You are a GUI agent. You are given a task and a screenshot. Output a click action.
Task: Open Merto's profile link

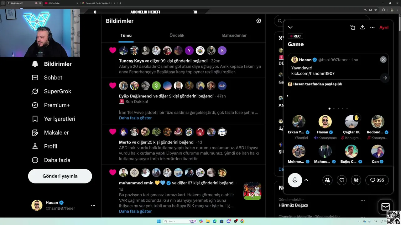click(x=125, y=142)
